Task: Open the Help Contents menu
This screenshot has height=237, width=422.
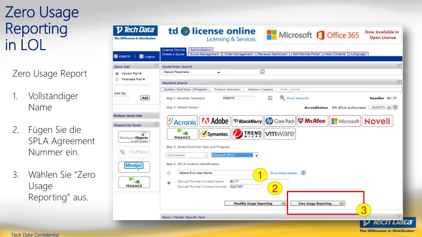Action: point(335,54)
